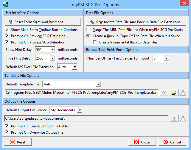
Task: Click the Hide Hint Delay label
Action: (18, 58)
